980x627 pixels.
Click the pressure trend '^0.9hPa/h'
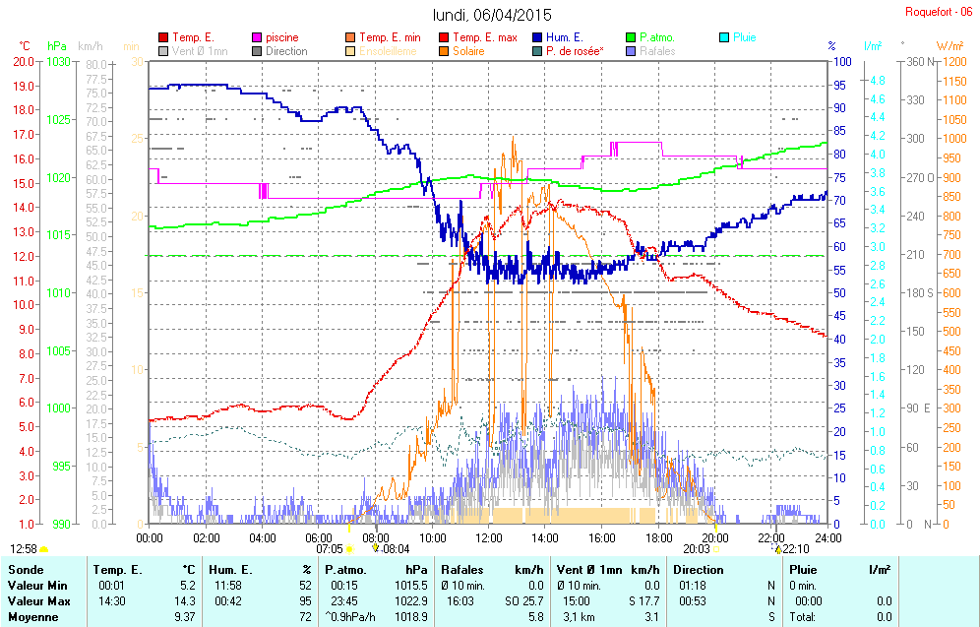(350, 617)
